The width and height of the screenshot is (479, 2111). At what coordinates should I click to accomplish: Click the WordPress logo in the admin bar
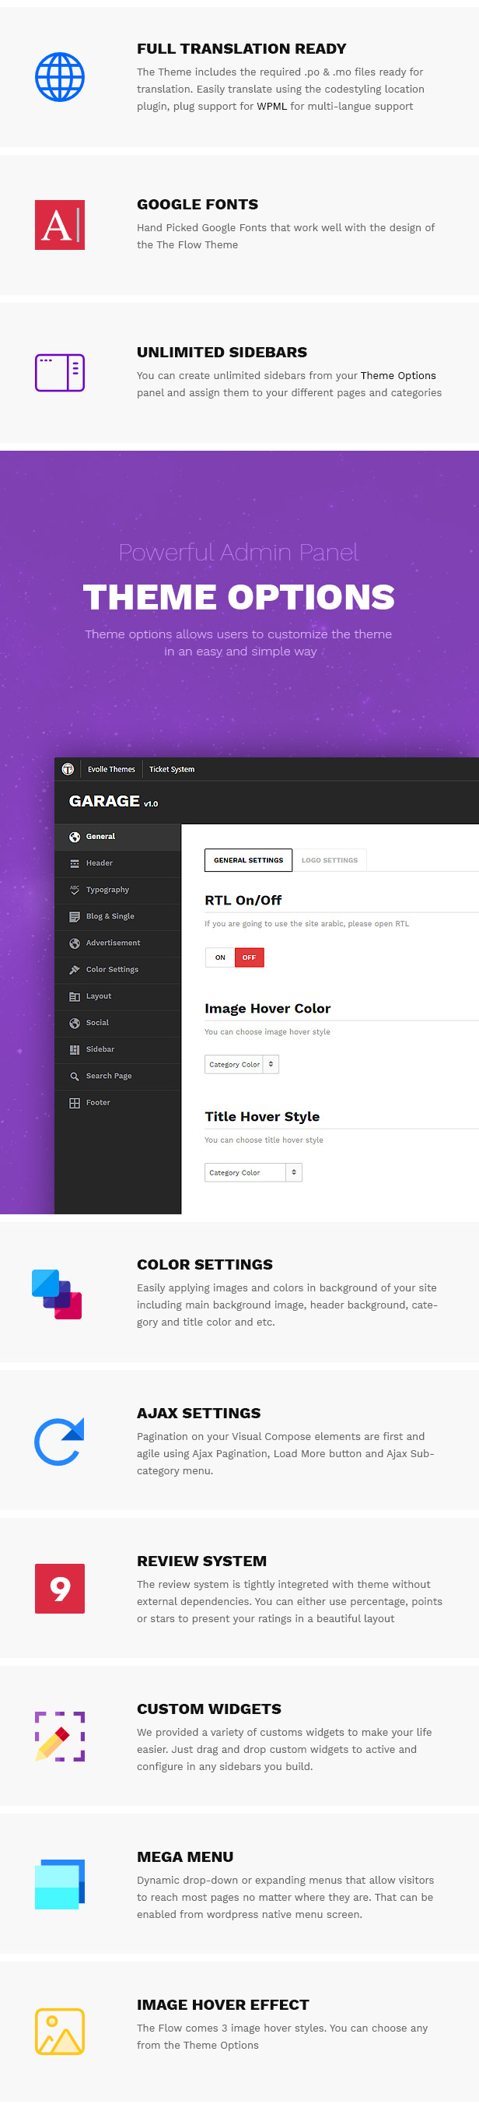[68, 769]
